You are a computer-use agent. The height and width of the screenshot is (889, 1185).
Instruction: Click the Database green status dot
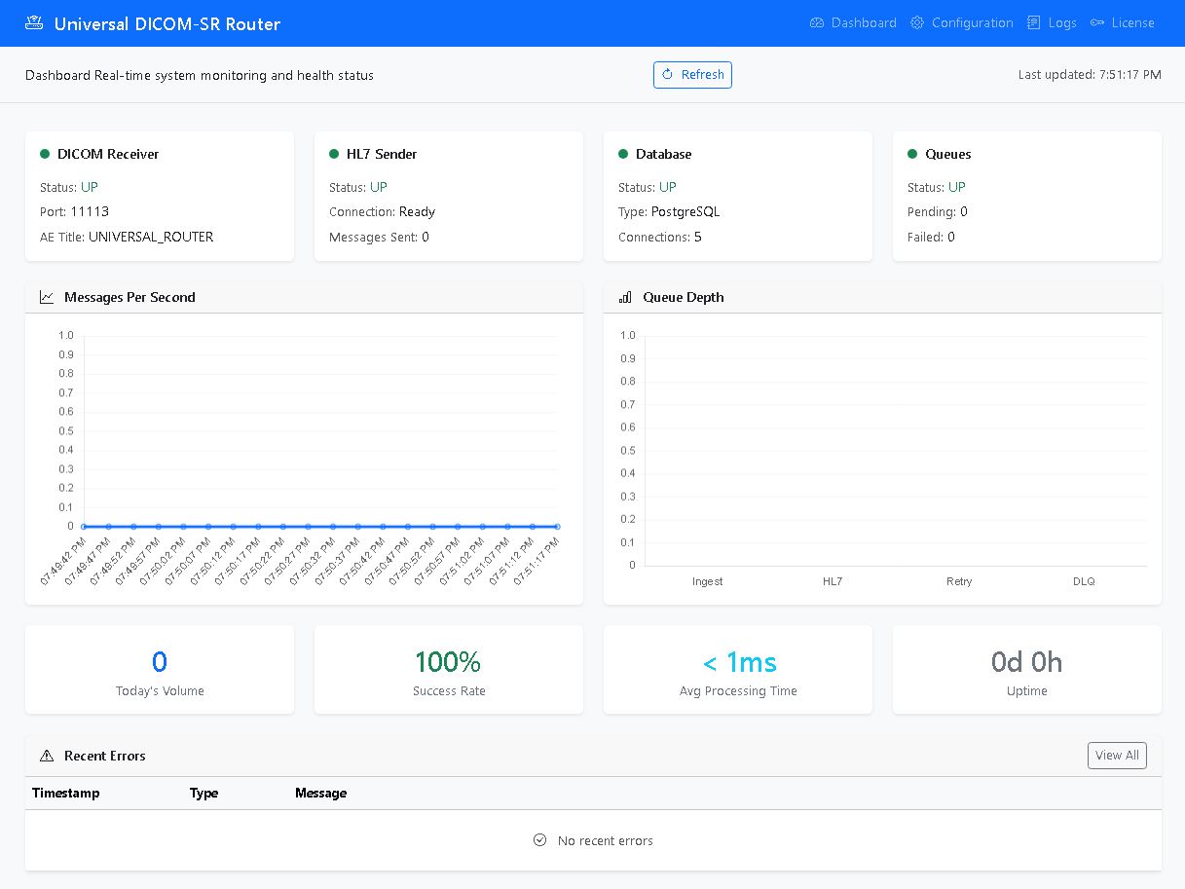623,154
